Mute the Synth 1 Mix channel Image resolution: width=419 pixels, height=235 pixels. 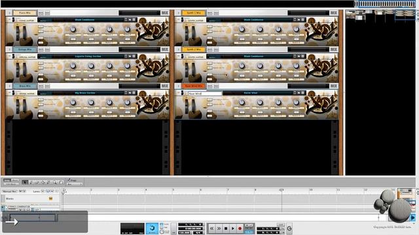[x=209, y=13]
